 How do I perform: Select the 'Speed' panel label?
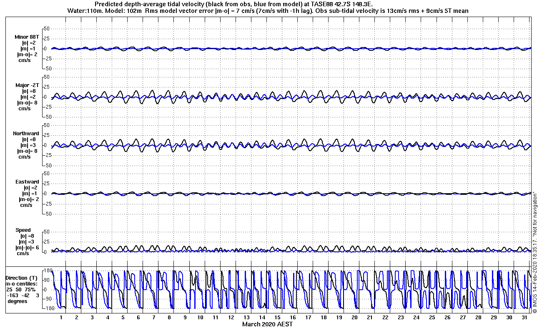23,230
